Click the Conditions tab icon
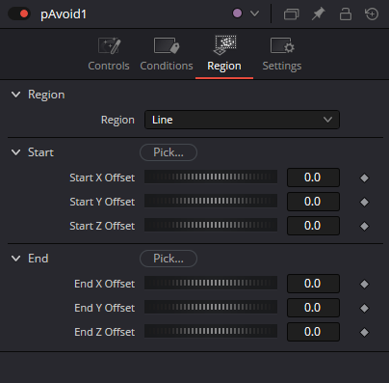 [167, 46]
